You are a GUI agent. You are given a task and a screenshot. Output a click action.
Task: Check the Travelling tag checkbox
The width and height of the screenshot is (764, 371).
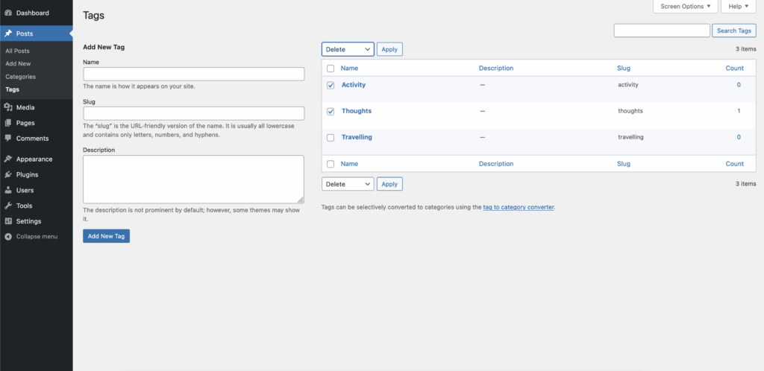tap(331, 138)
